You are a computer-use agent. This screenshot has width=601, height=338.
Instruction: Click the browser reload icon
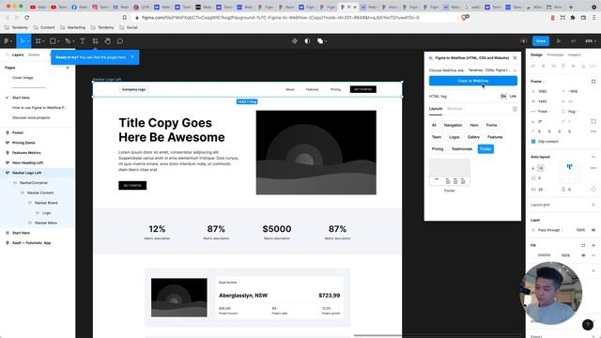27,17
